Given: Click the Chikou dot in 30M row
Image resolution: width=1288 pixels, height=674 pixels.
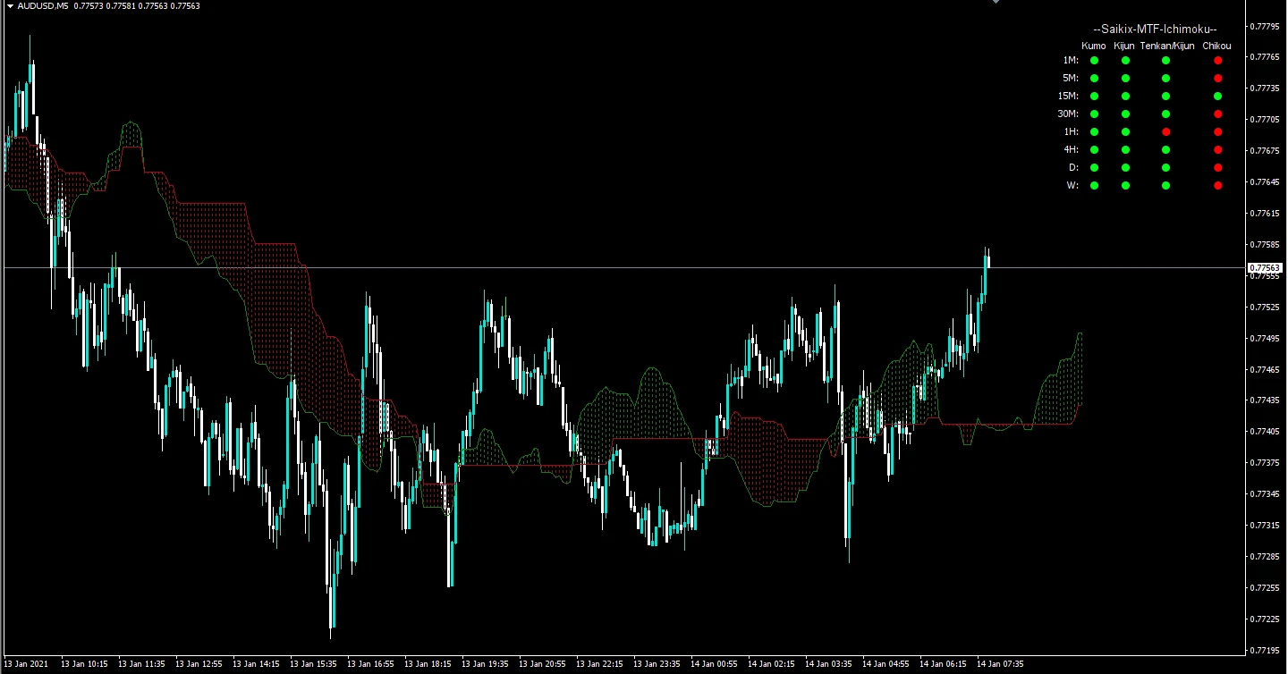Looking at the screenshot, I should tap(1217, 114).
